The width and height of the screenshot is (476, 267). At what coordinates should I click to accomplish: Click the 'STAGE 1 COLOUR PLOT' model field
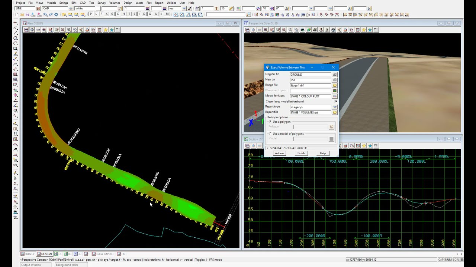[x=311, y=96]
